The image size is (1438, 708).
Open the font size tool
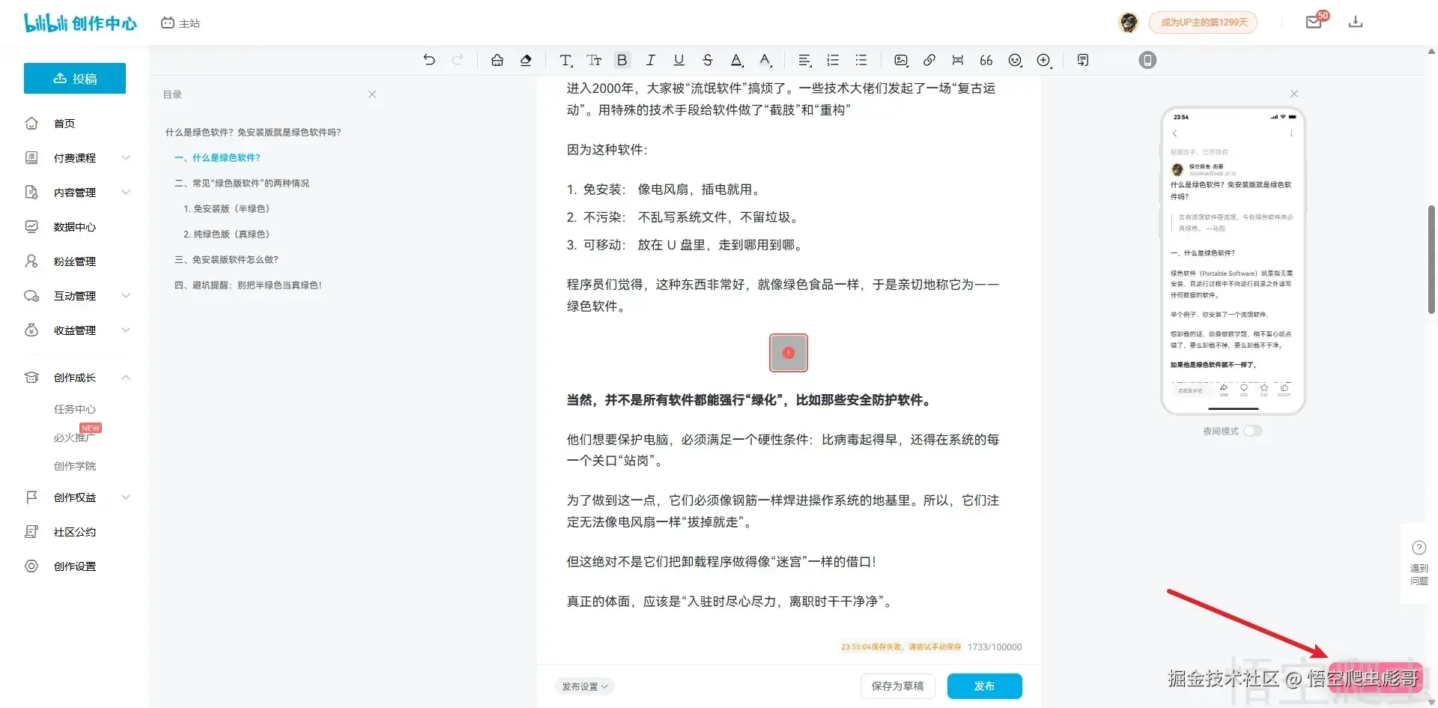pyautogui.click(x=594, y=60)
